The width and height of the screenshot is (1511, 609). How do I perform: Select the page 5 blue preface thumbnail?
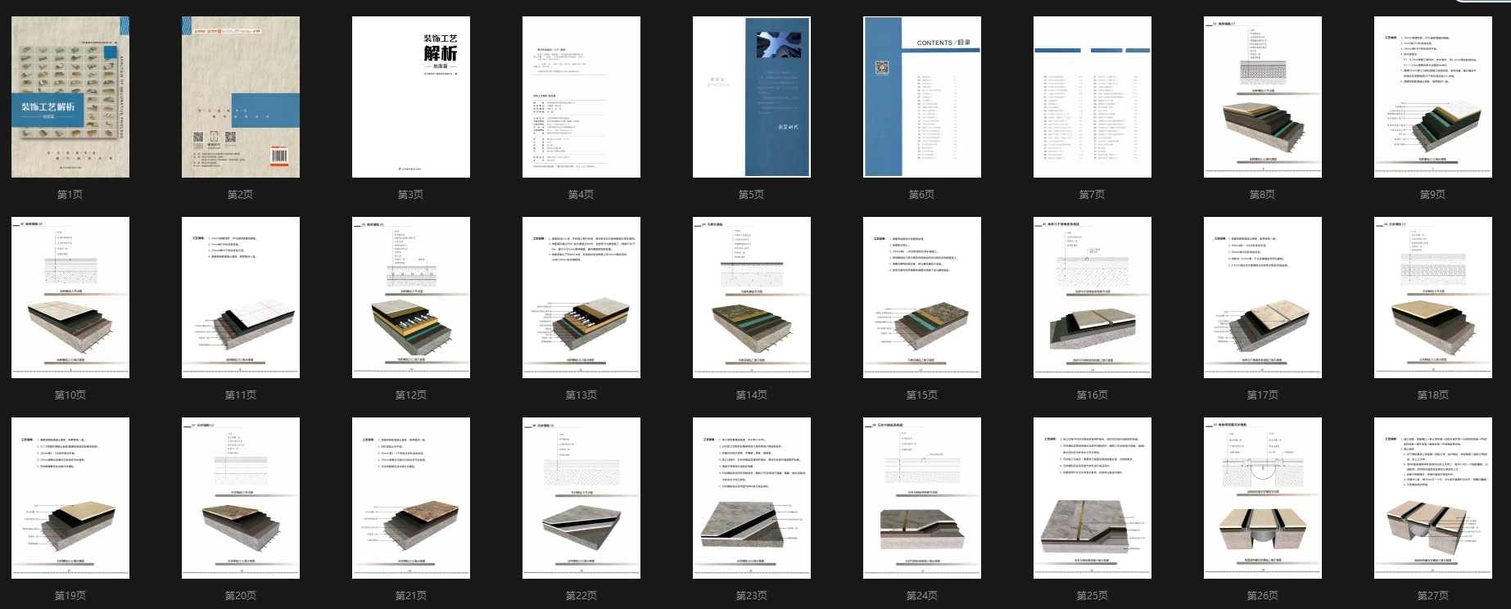pos(752,97)
